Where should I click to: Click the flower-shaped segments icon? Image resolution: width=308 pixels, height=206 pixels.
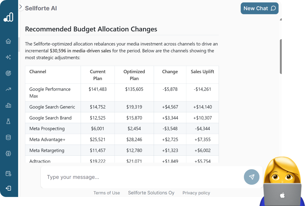point(8,153)
